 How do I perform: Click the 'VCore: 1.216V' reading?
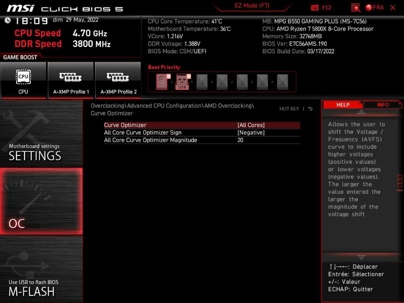point(165,36)
